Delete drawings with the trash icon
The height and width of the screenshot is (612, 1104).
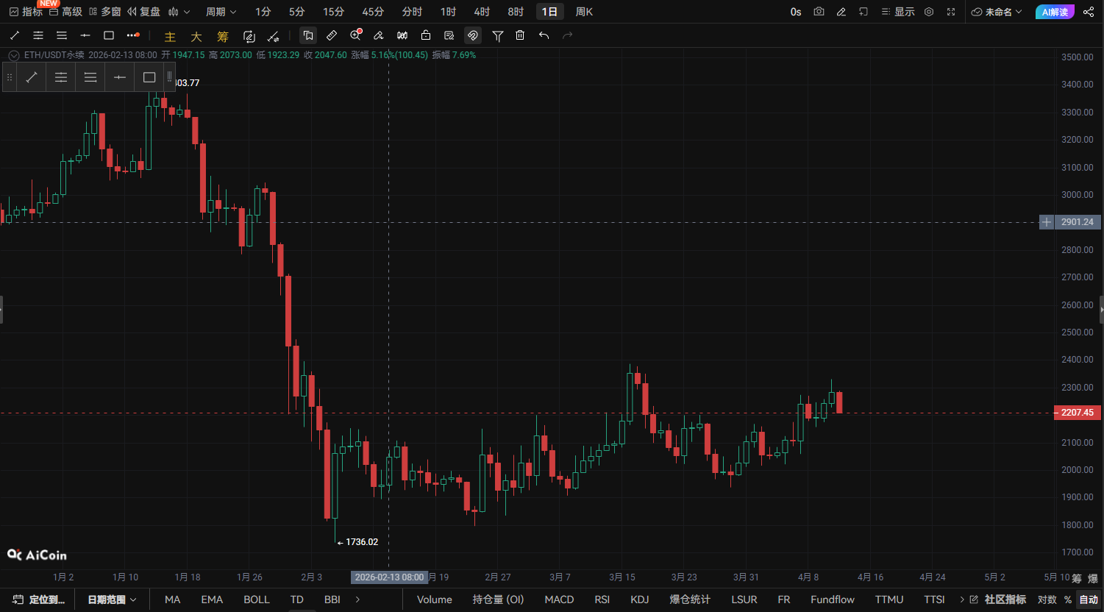pos(520,35)
